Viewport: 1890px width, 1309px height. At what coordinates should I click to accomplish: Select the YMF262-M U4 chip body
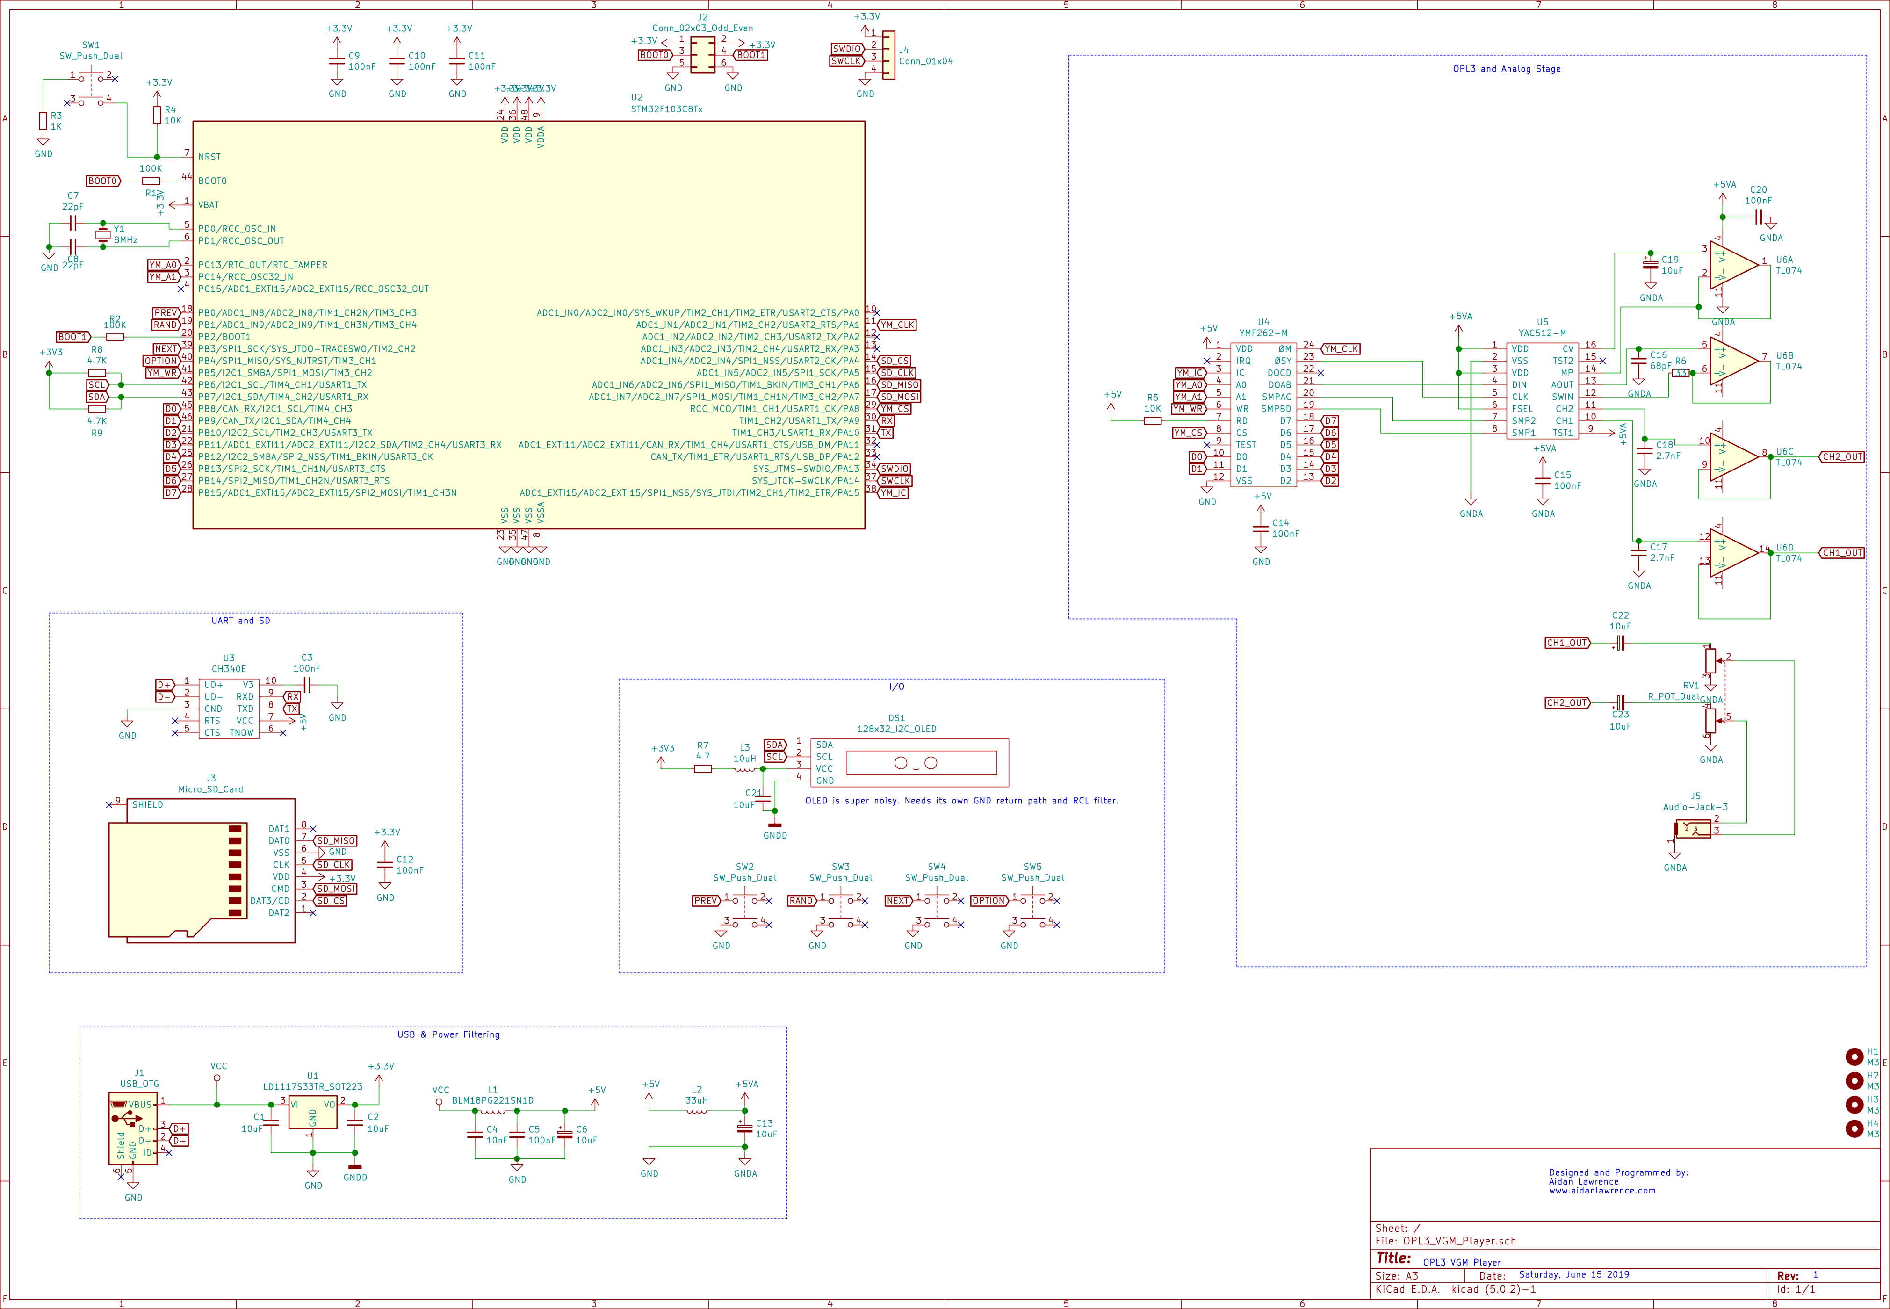[1263, 414]
